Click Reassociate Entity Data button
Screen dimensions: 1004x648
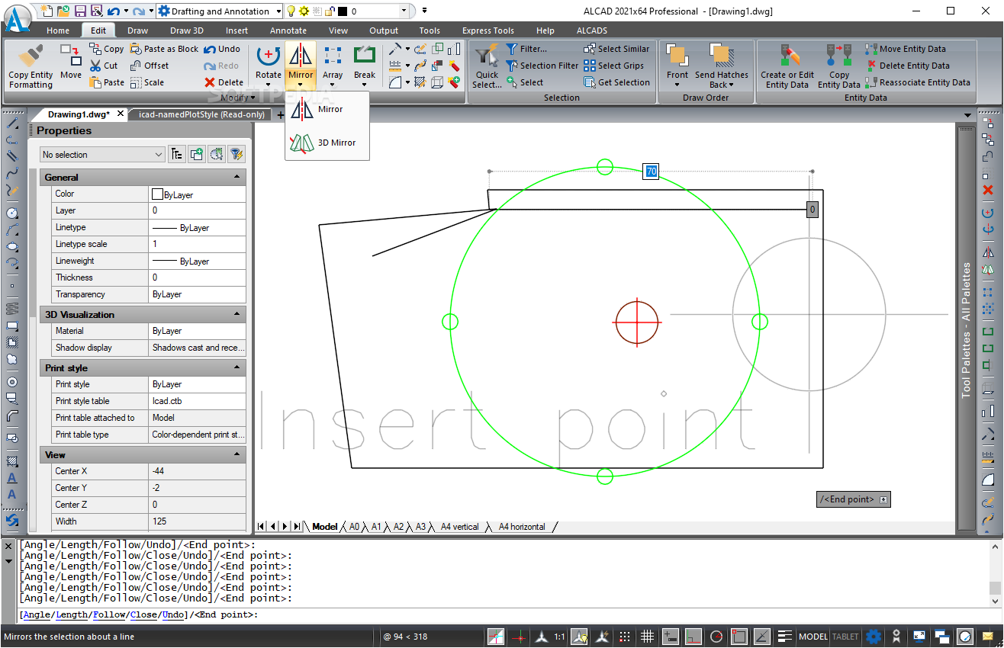tap(918, 82)
